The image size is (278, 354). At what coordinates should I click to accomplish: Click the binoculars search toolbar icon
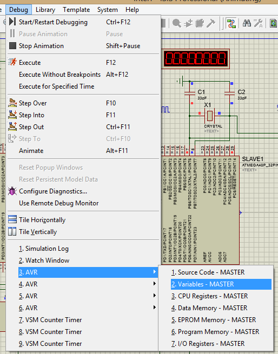(x=247, y=23)
